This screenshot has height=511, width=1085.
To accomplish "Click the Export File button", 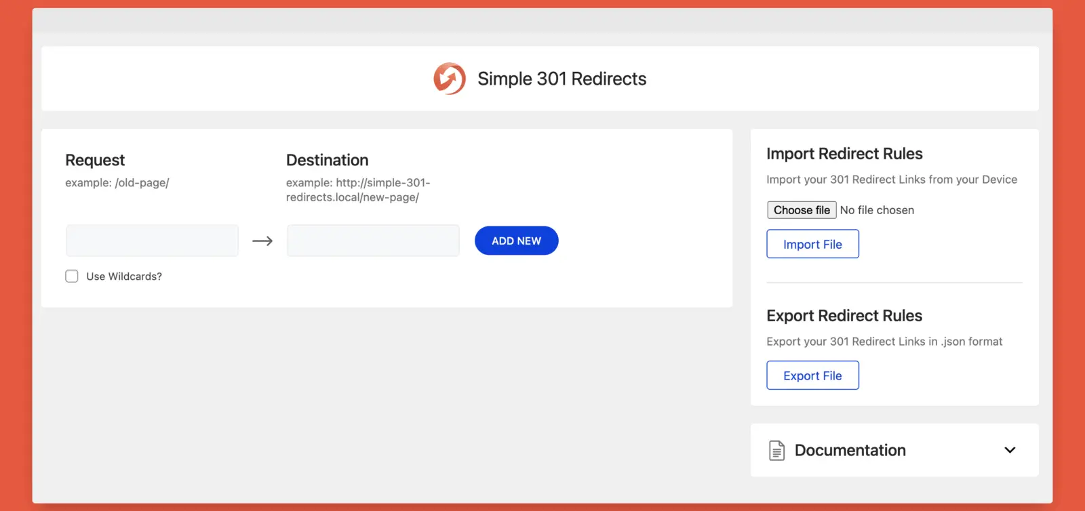I will click(812, 375).
